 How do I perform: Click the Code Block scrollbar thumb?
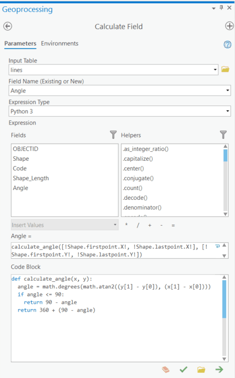[224, 299]
